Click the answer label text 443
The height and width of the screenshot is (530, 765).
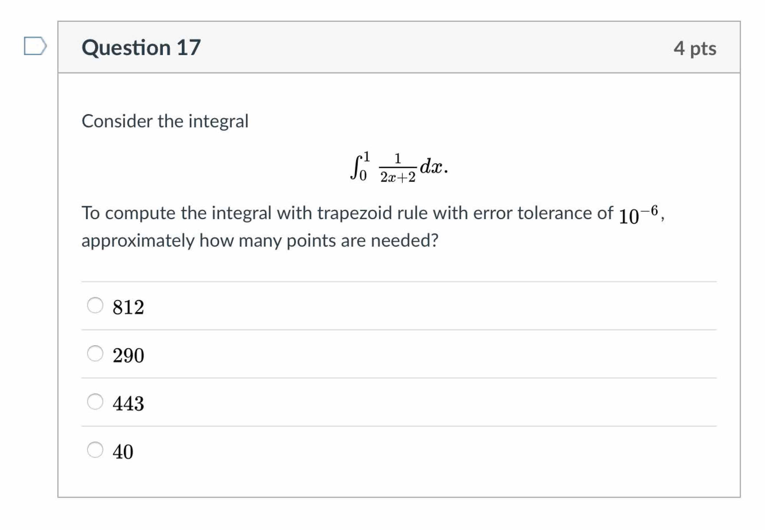pyautogui.click(x=128, y=403)
